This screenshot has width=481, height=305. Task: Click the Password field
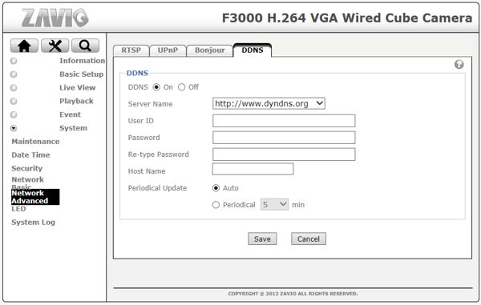[284, 138]
